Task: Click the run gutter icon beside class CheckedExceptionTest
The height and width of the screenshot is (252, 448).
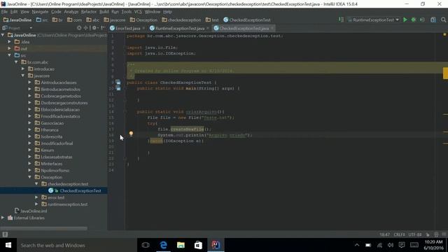Action: pos(118,83)
